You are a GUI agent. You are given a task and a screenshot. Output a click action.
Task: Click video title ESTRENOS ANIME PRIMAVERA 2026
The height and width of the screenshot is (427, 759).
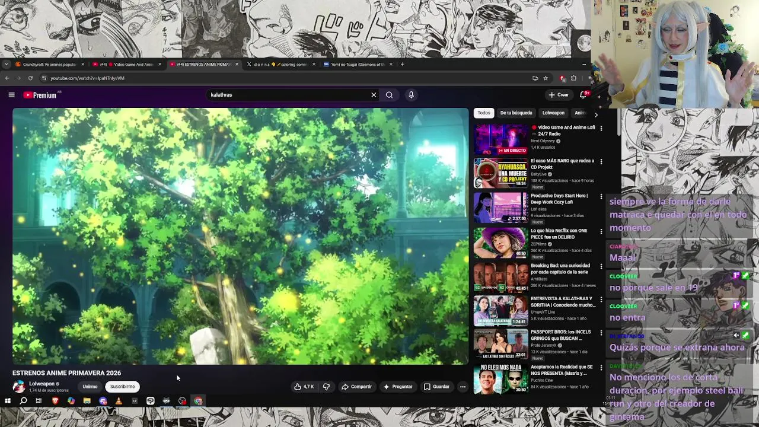(x=66, y=373)
